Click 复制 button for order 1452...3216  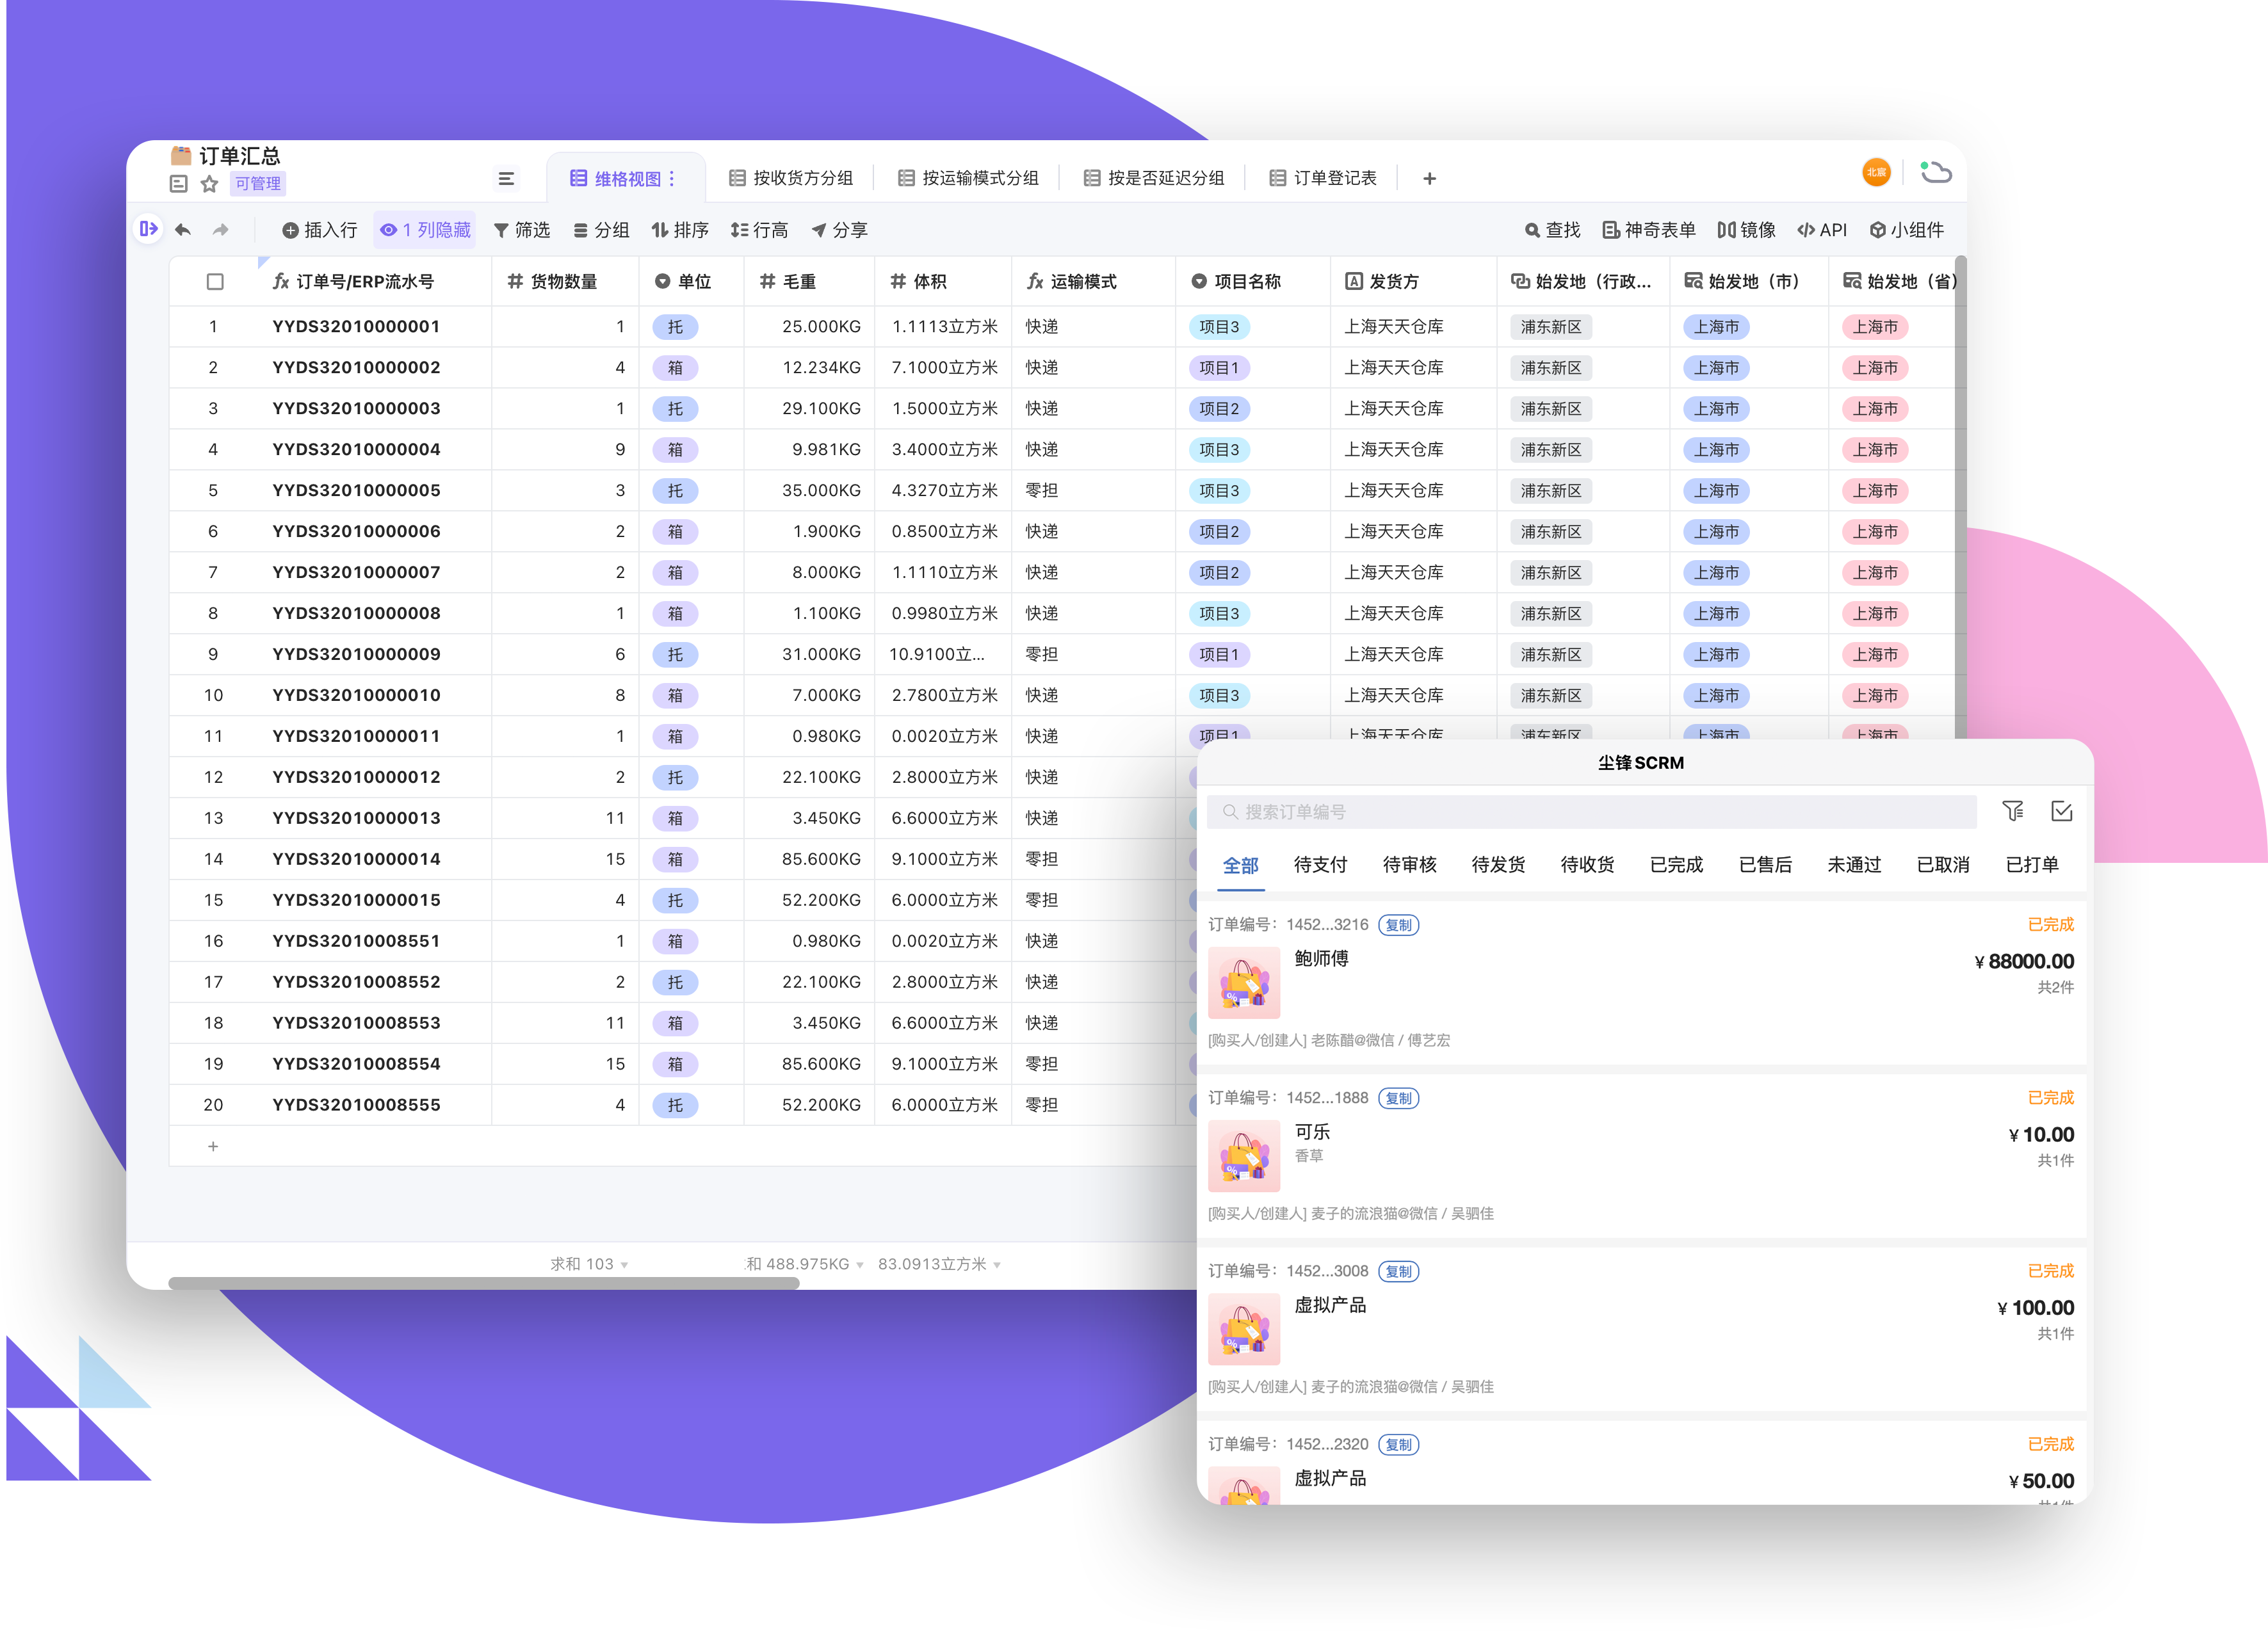click(1398, 924)
